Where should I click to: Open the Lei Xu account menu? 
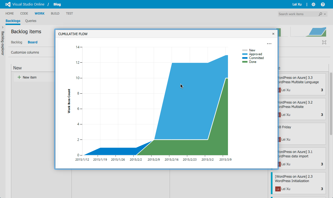coord(296,4)
